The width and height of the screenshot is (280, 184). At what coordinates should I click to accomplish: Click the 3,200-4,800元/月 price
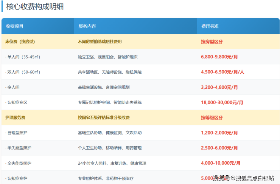pyautogui.click(x=219, y=87)
